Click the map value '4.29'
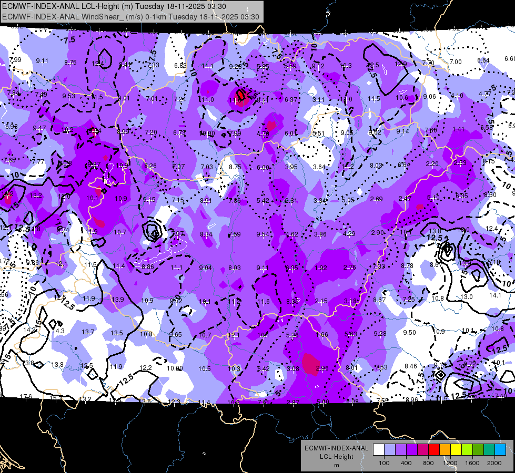Image resolution: width=515 pixels, height=473 pixels. (349, 234)
